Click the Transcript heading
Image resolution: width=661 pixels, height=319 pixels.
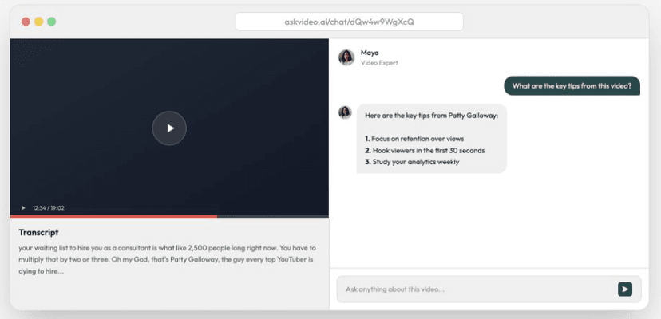point(38,232)
